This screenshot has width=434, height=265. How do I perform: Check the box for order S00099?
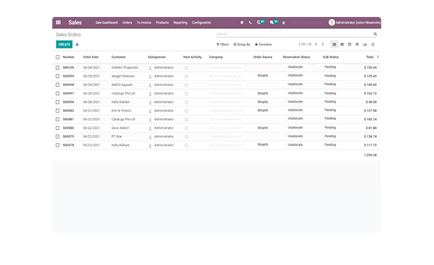click(x=57, y=76)
